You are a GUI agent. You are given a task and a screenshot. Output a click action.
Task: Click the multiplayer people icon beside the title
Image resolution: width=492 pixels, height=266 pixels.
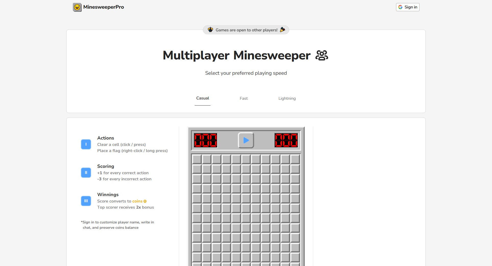click(x=322, y=55)
